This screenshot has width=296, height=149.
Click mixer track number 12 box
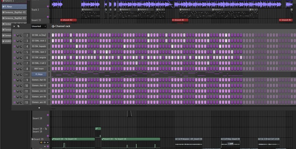pos(27,97)
